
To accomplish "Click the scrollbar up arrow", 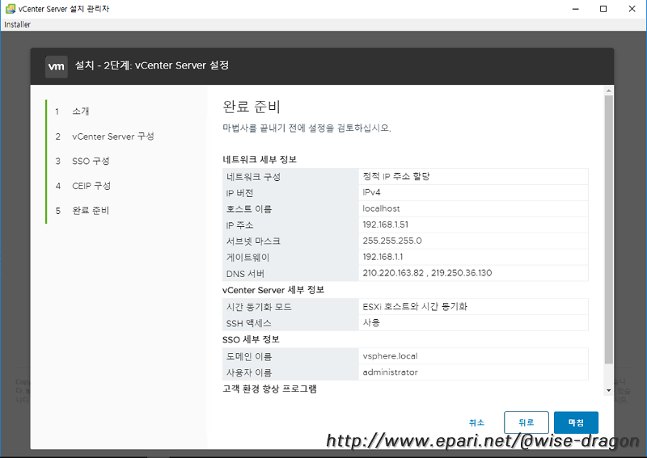I will coord(609,90).
